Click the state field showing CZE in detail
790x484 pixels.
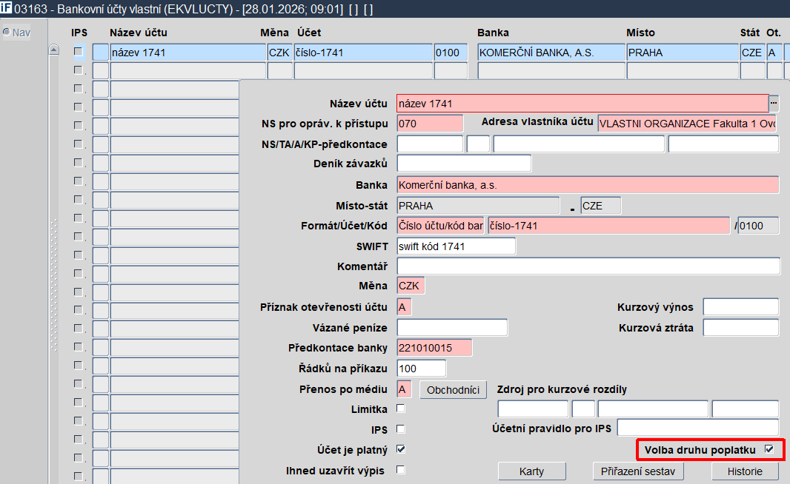(600, 206)
